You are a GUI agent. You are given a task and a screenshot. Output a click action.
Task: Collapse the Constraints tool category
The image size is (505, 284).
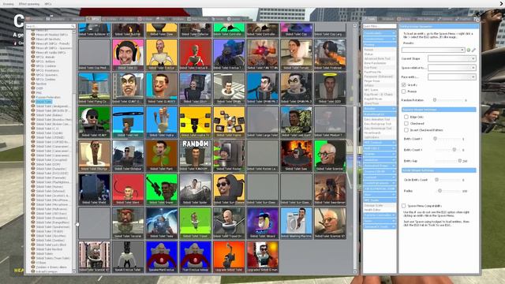pyautogui.click(x=380, y=33)
